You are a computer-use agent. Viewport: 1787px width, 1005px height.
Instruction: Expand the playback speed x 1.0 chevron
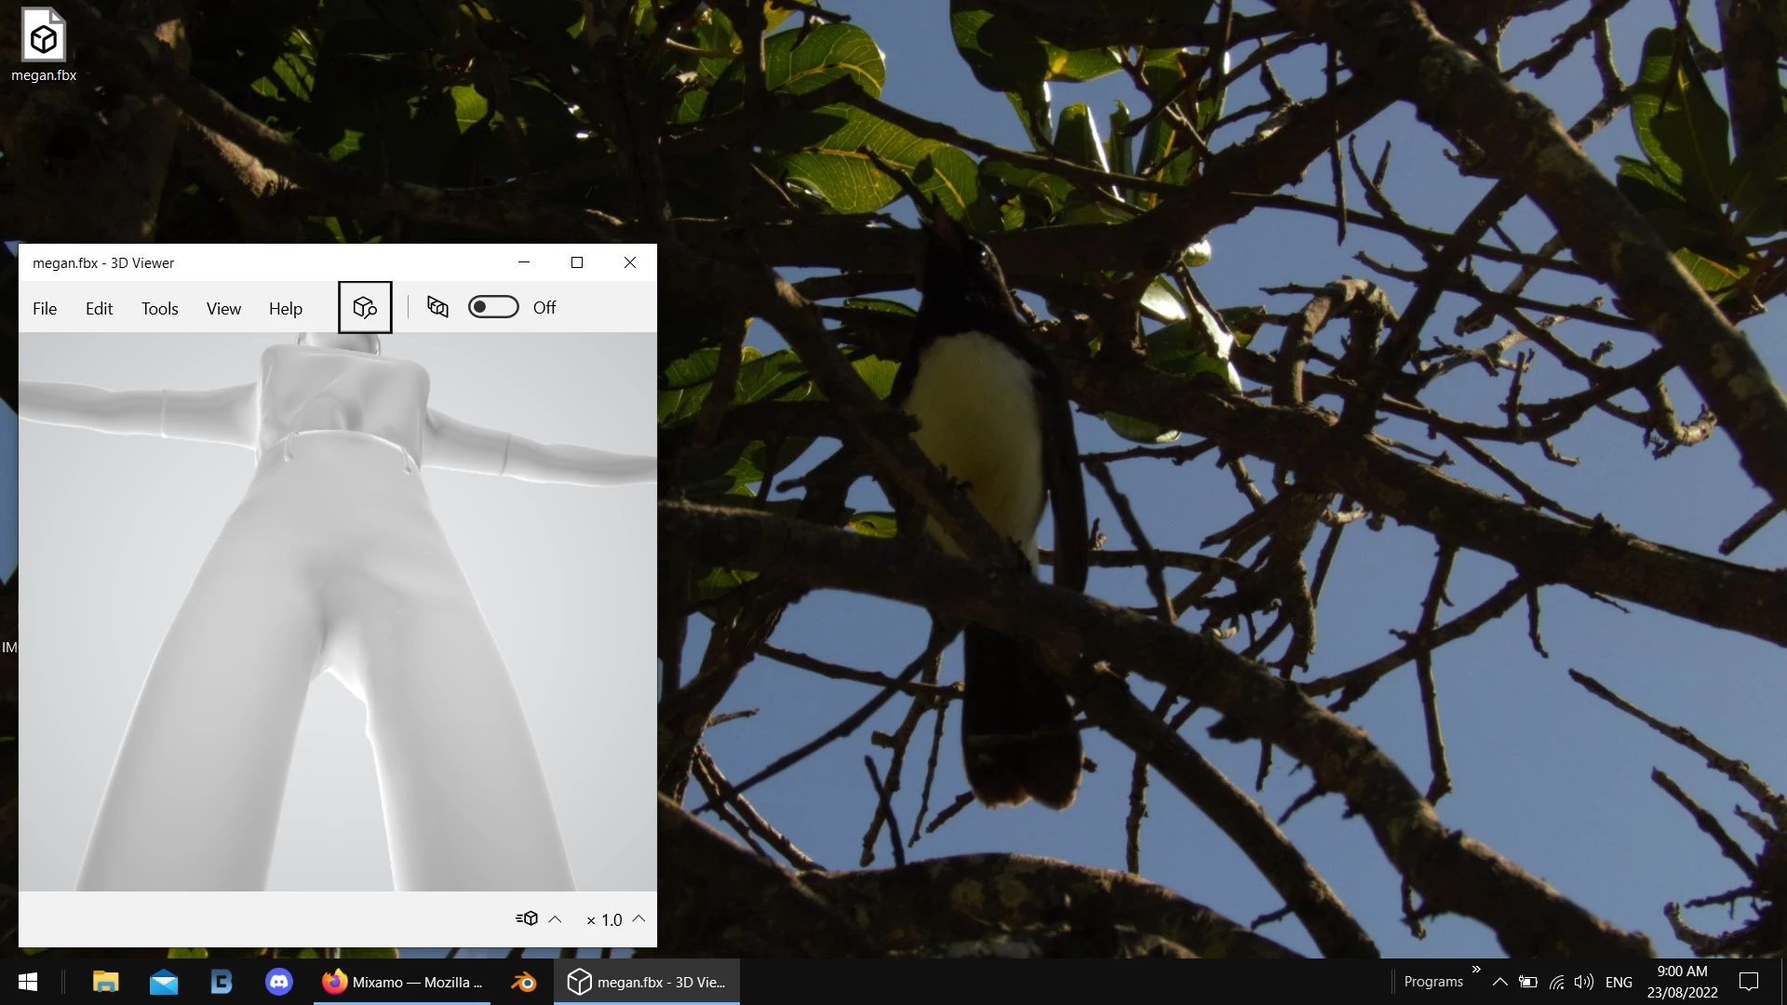click(638, 919)
